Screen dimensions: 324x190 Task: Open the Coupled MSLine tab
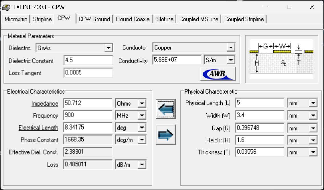[199, 19]
